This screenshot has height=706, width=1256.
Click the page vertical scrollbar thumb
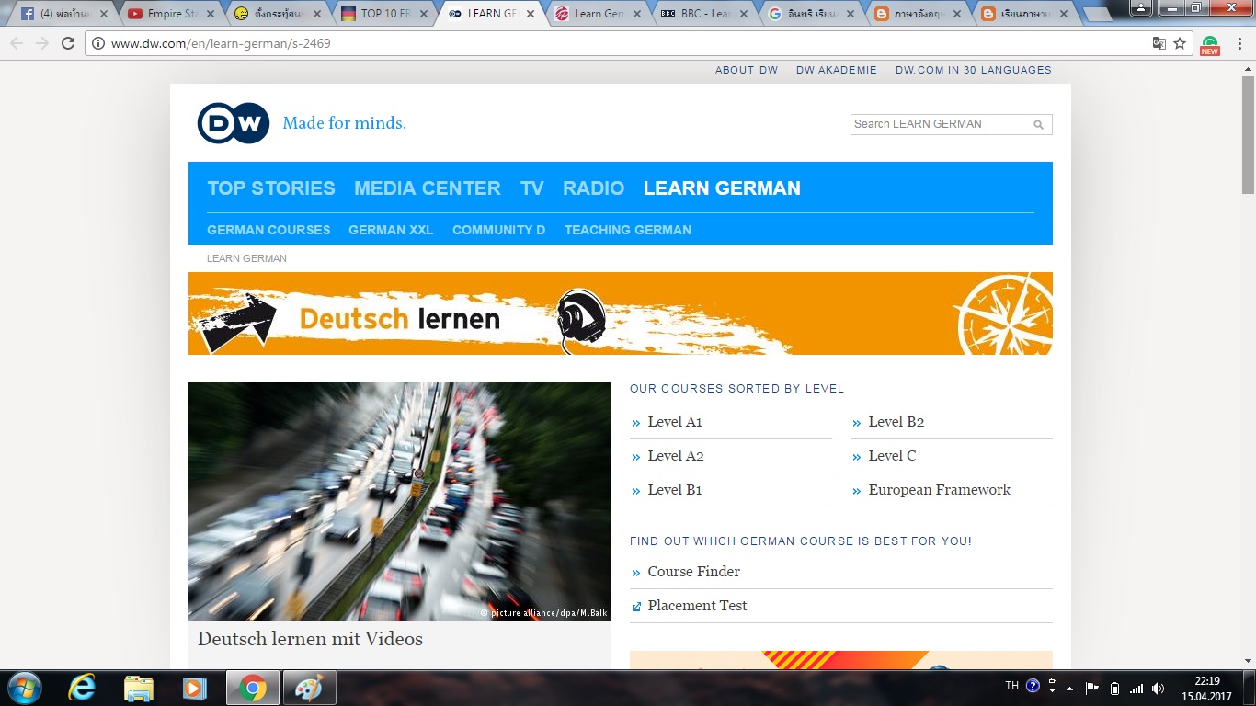(x=1248, y=134)
